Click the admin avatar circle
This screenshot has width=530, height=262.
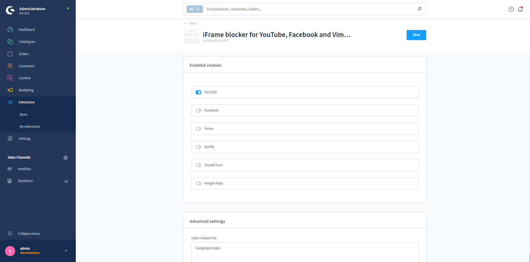(x=10, y=251)
